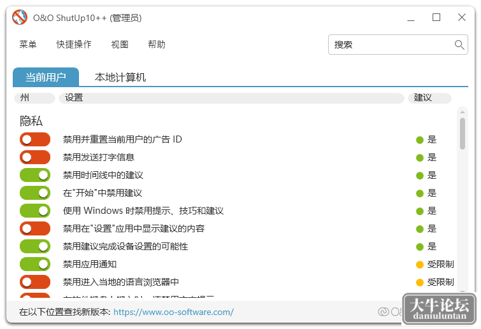
Task: Click the 设置 column header
Action: [231, 98]
